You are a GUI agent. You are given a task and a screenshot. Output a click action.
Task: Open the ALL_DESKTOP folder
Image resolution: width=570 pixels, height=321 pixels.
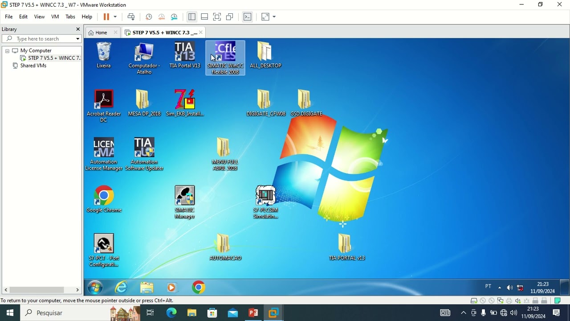tap(265, 55)
